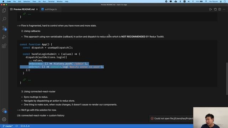Open the Edit menu
Image resolution: width=228 pixels, height=128 pixels.
coord(20,1)
